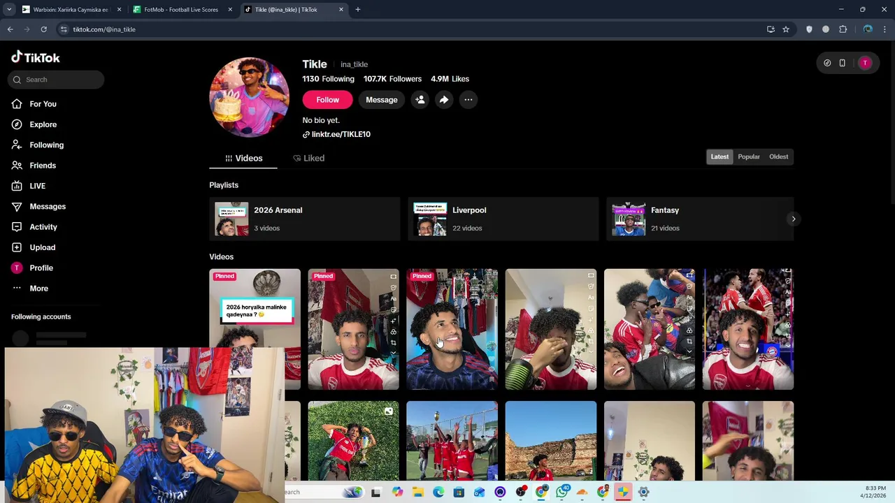Select the Liked tab
The image size is (895, 503).
(308, 159)
